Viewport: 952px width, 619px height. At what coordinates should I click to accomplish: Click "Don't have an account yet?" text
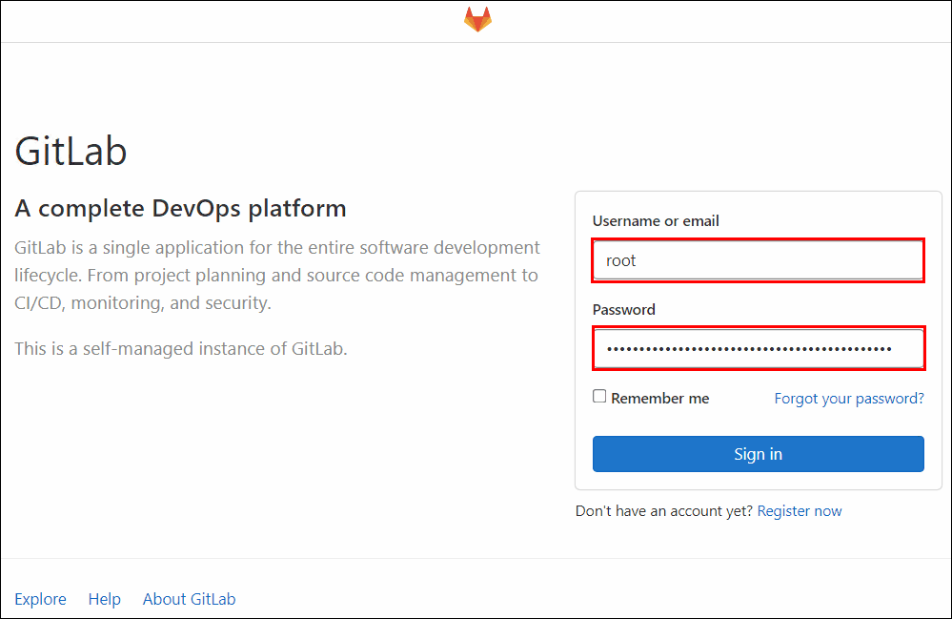coord(663,511)
